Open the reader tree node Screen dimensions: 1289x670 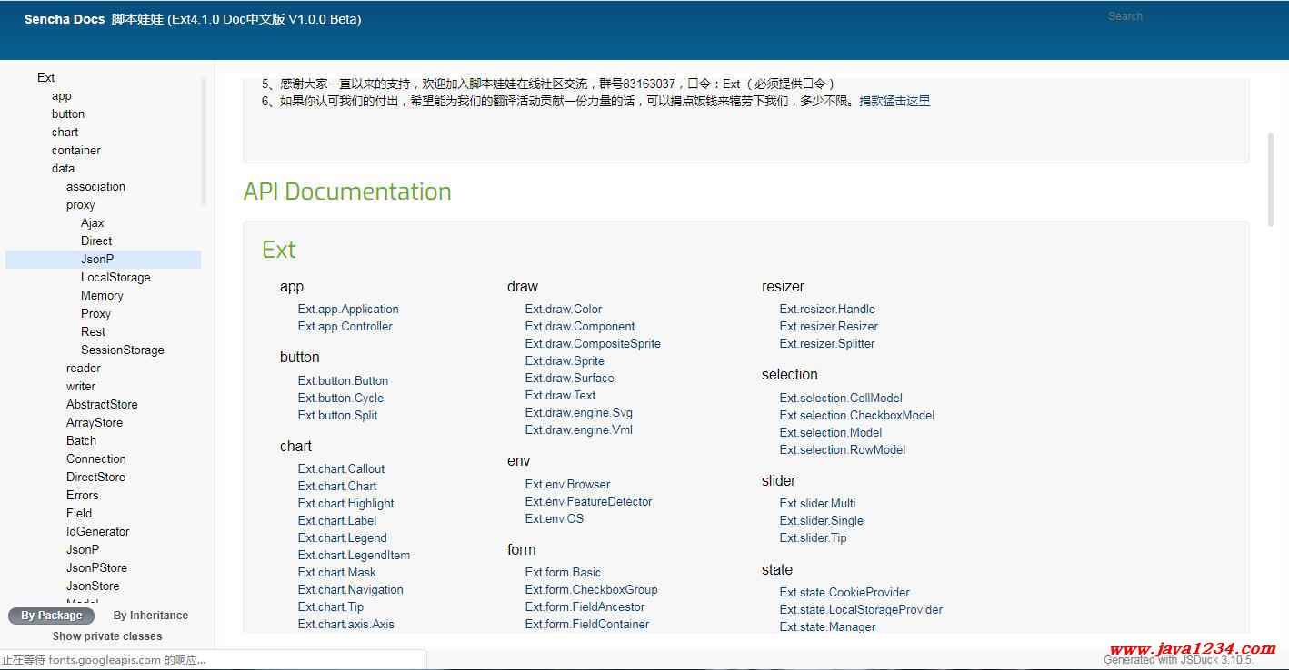point(84,369)
